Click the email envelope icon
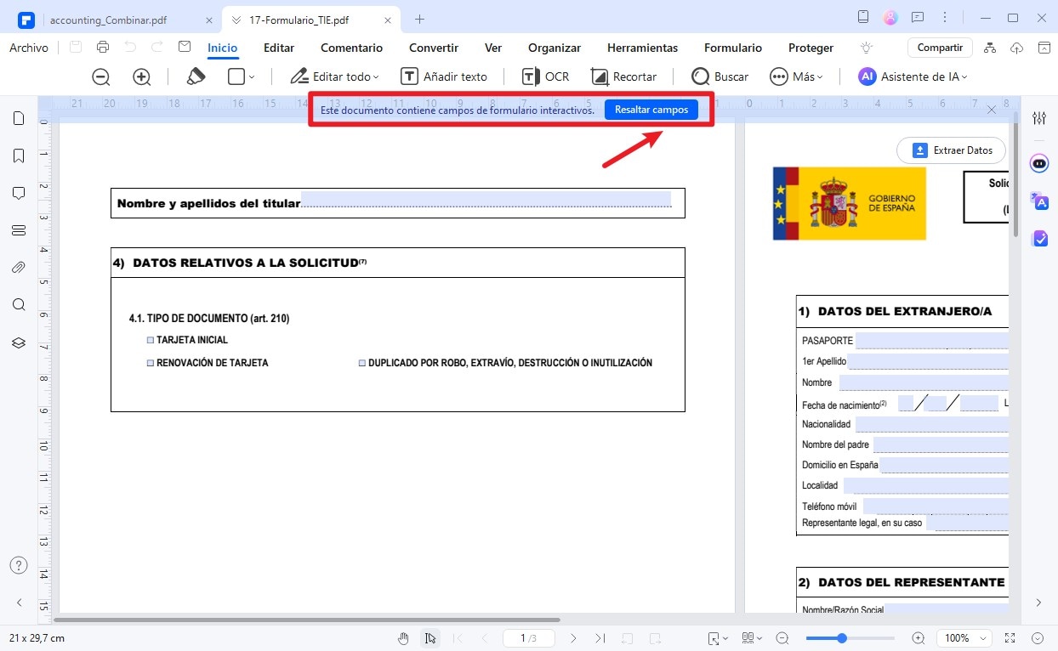The height and width of the screenshot is (651, 1058). [x=185, y=48]
